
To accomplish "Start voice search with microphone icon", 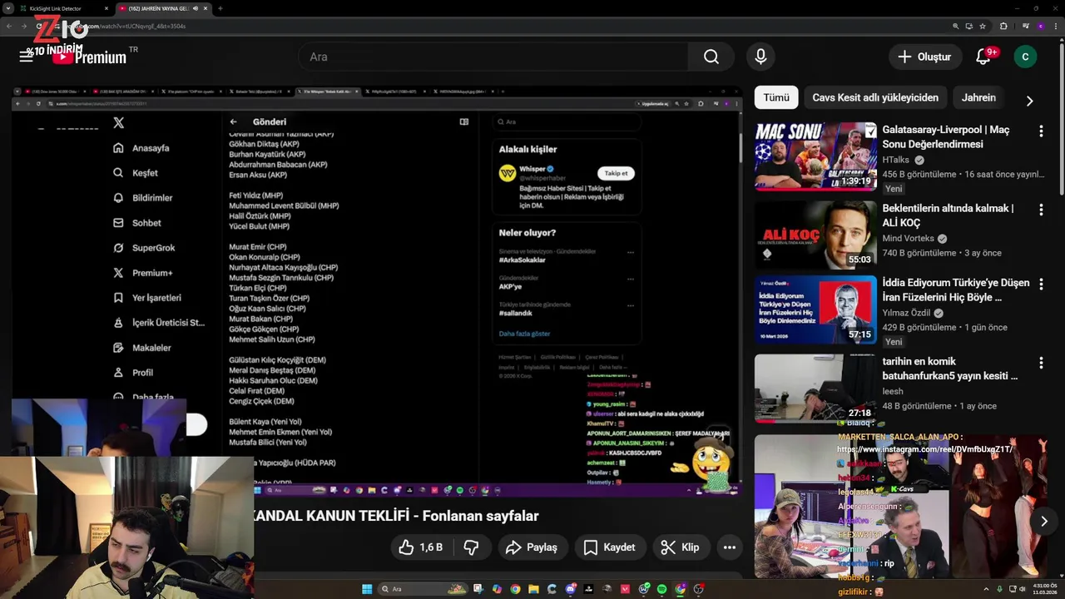I will coord(760,57).
